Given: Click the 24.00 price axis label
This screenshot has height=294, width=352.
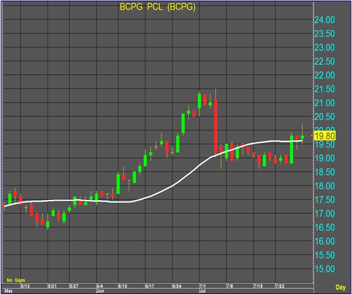Looking at the screenshot, I should click(x=325, y=20).
